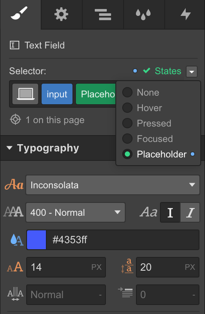This screenshot has width=205, height=314.
Task: Open the Settings gear tab
Action: tap(61, 15)
